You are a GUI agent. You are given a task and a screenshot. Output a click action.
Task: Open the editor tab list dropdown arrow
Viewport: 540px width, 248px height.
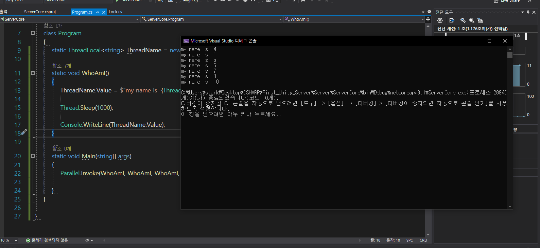423,12
